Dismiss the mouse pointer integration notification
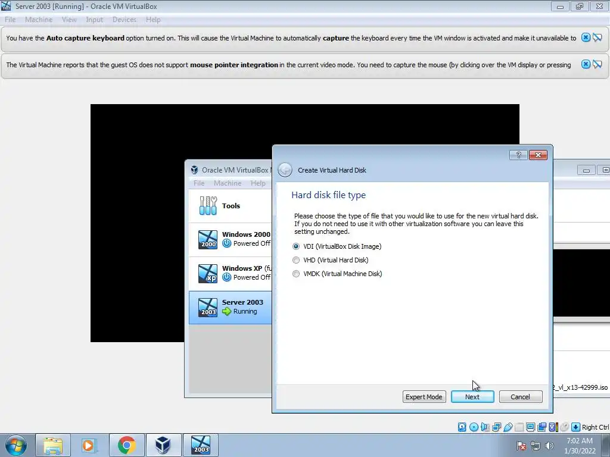Image resolution: width=610 pixels, height=457 pixels. 586,64
